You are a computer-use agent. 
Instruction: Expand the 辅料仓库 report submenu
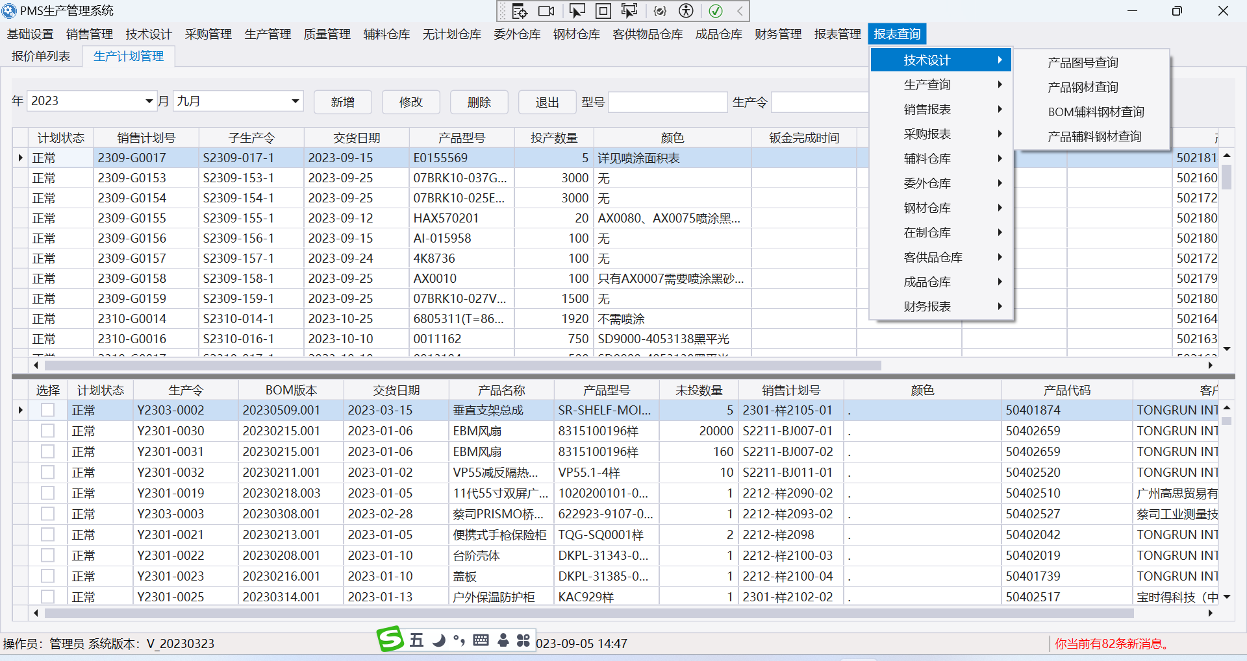click(940, 159)
